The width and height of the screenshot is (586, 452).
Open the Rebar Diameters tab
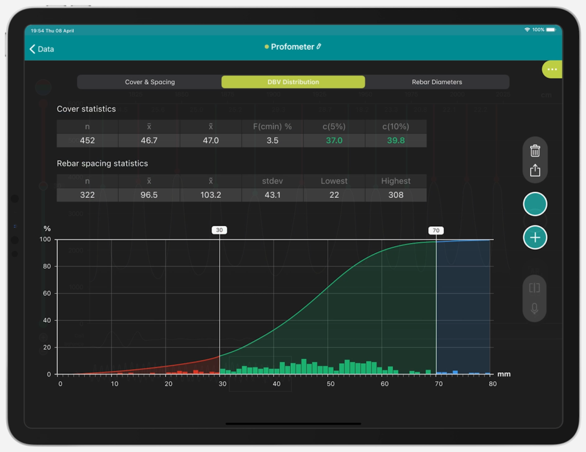437,82
